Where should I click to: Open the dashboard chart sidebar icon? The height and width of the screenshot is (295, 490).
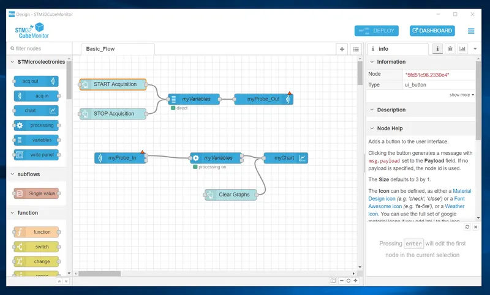click(x=462, y=49)
